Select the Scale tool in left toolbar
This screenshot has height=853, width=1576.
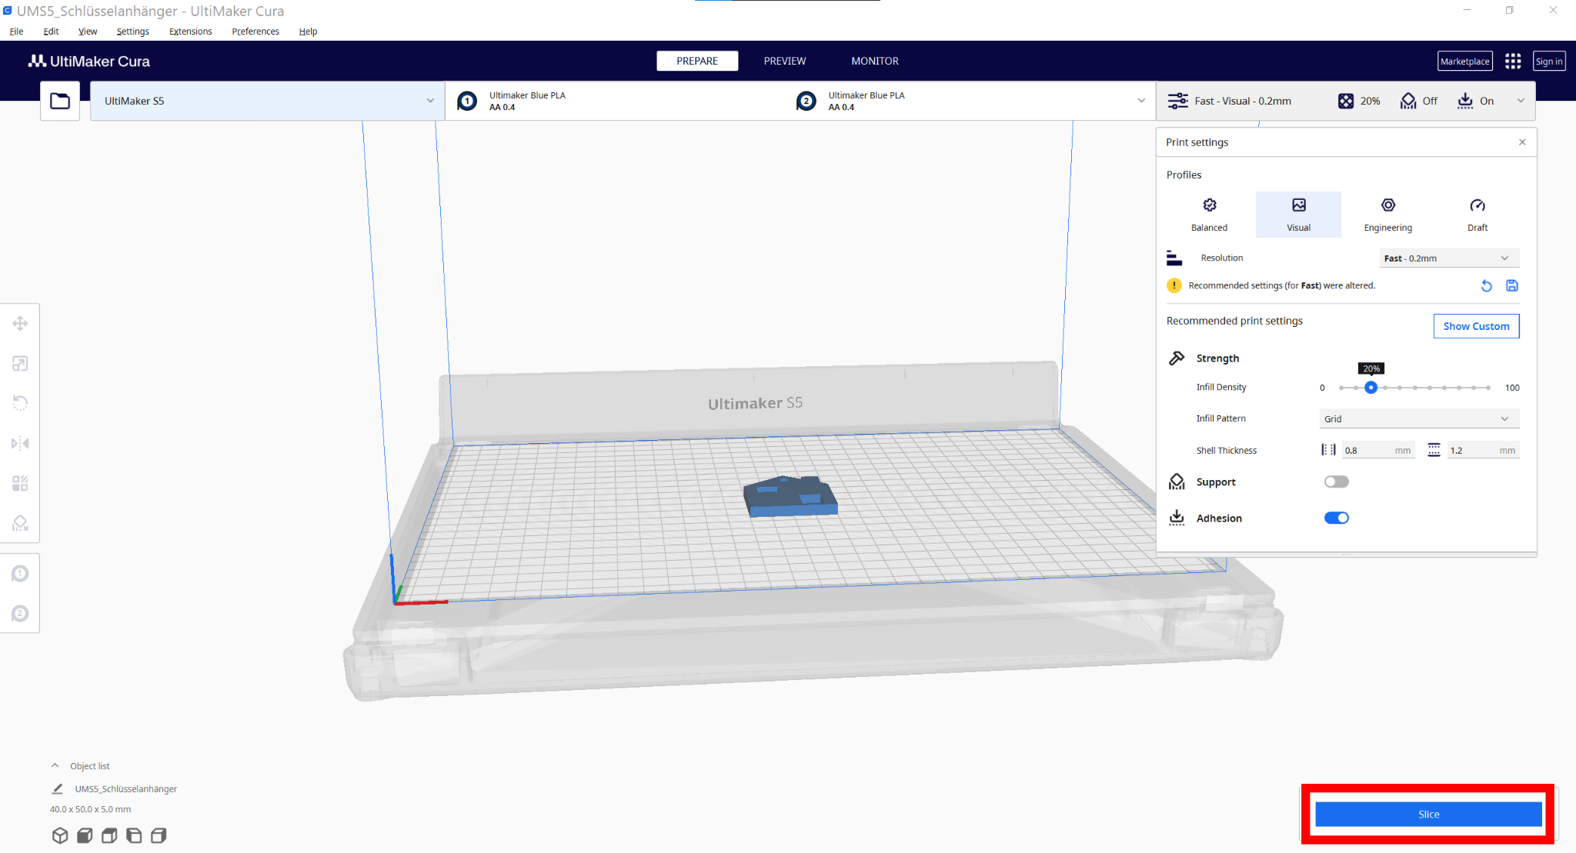click(20, 363)
